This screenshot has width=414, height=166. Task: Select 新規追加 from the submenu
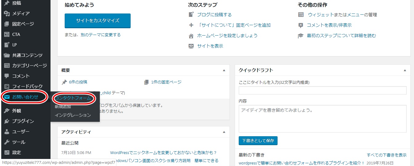pos(63,107)
